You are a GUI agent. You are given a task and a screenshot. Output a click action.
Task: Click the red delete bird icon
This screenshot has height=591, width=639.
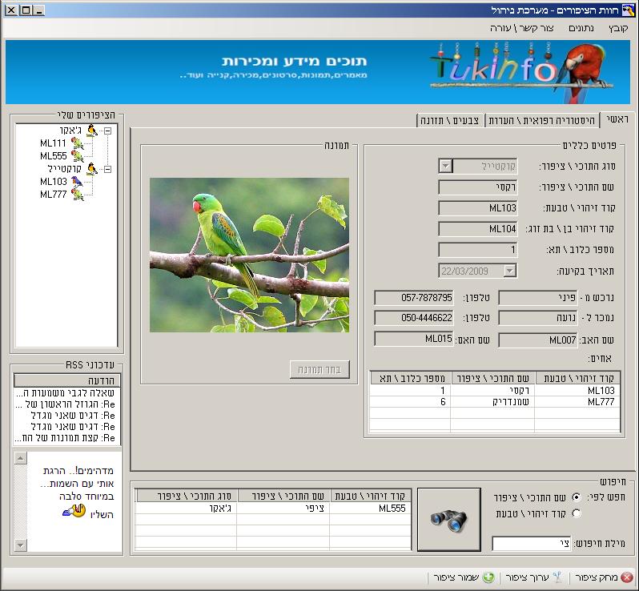click(x=626, y=577)
